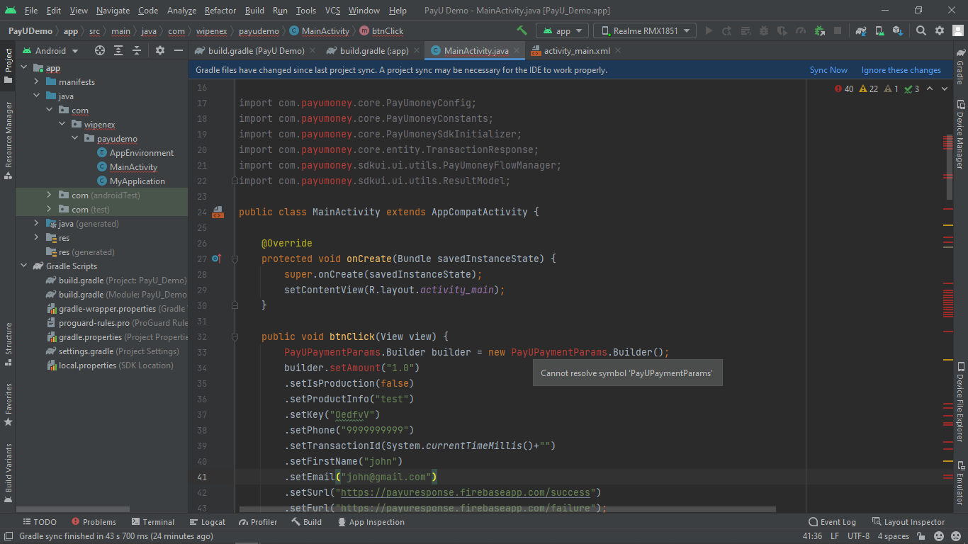Click the user account avatar icon
This screenshot has width=968, height=544.
click(958, 30)
